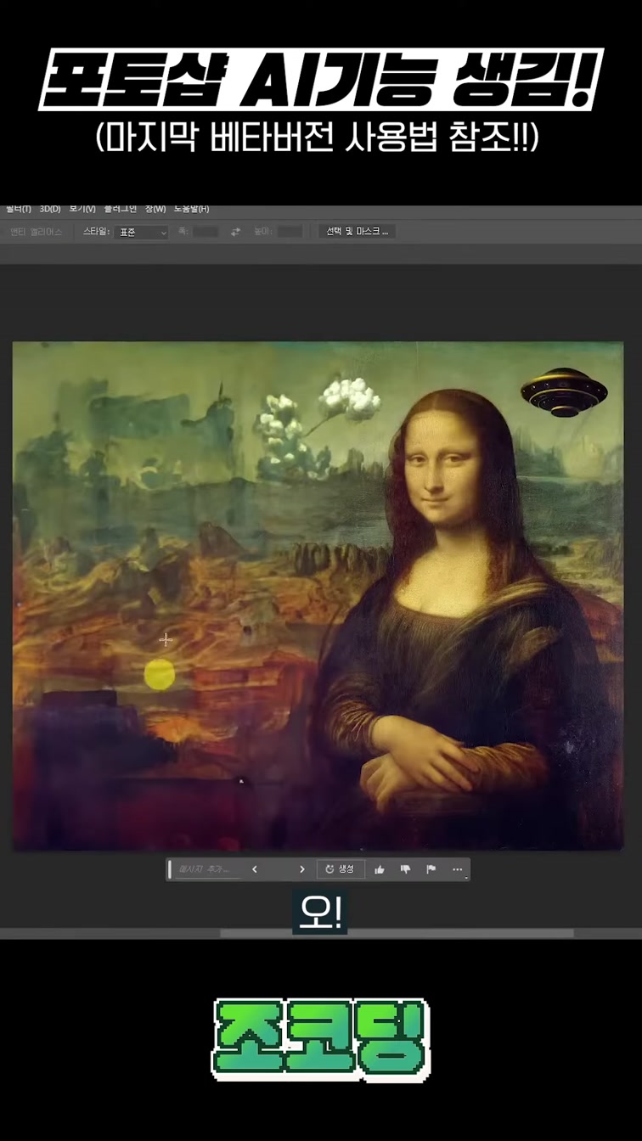Click the prompt text input field
This screenshot has height=1141, width=642.
click(x=207, y=869)
